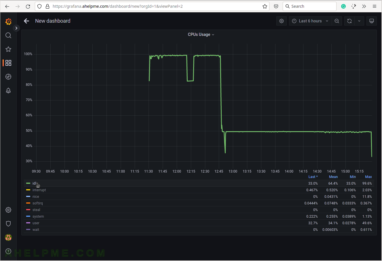Save page to Pocket icon
The width and height of the screenshot is (382, 261).
coord(276,6)
